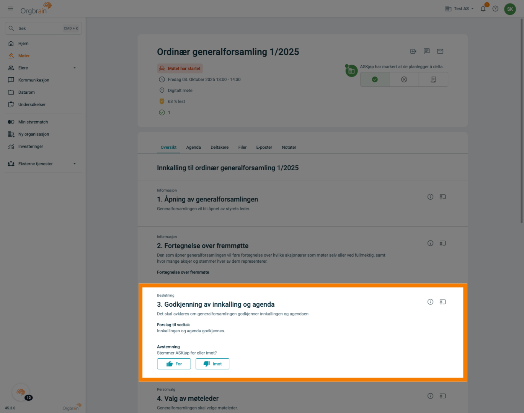Open the Test AS organization dropdown
Screen dimensions: 524x413
click(459, 9)
